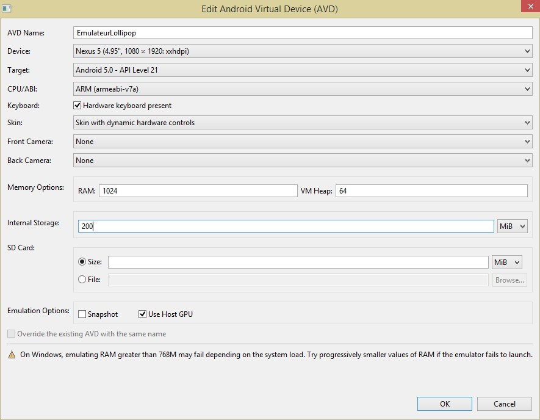Viewport: 540px width, 420px height.
Task: Click the window icon in title bar
Action: click(7, 9)
